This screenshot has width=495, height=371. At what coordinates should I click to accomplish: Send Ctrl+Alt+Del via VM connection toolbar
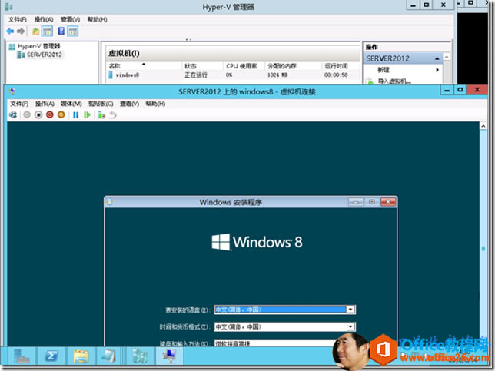pyautogui.click(x=13, y=115)
